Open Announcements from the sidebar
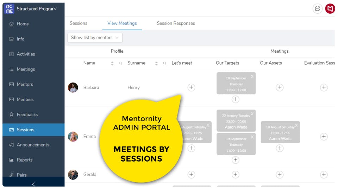This screenshot has width=338, height=190. pos(33,145)
